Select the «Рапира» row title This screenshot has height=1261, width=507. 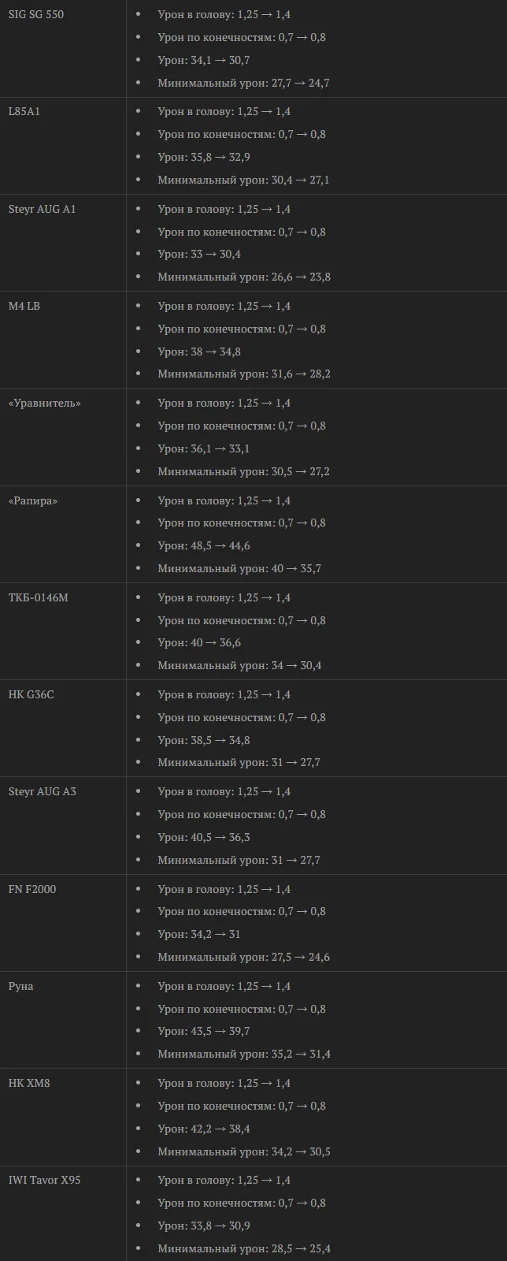[x=33, y=500]
